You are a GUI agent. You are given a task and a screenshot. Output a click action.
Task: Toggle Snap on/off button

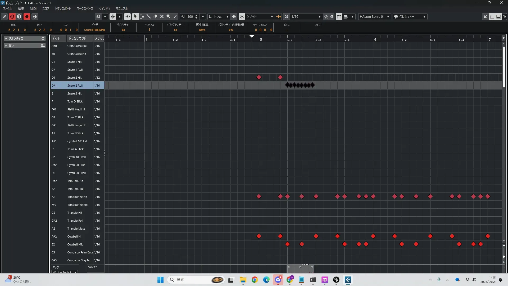tap(242, 16)
